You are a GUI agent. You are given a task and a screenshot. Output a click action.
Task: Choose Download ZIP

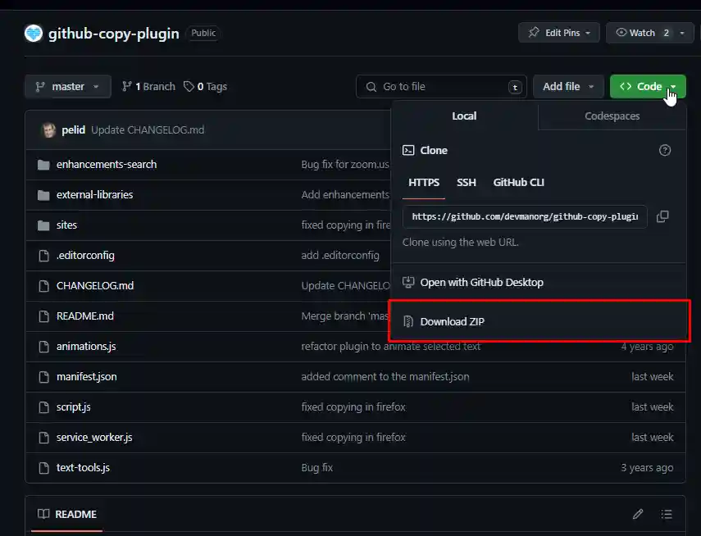[539, 321]
